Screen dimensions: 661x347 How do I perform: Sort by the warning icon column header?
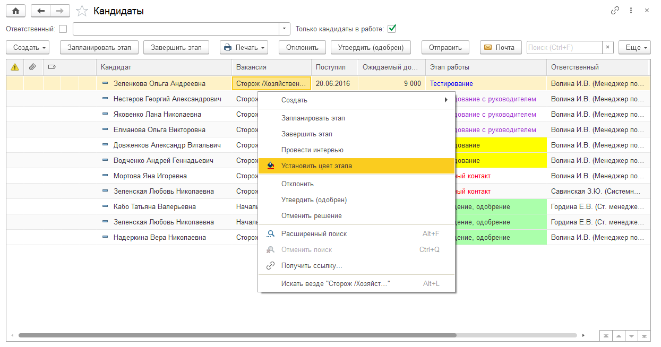(x=15, y=67)
